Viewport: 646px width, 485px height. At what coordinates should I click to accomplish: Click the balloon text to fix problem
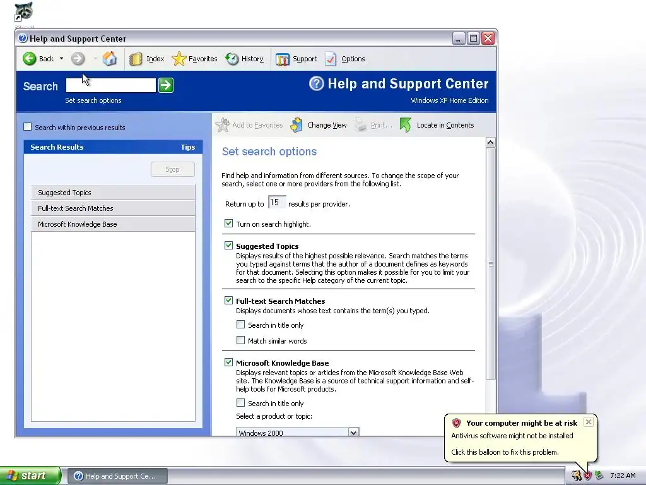click(x=505, y=452)
